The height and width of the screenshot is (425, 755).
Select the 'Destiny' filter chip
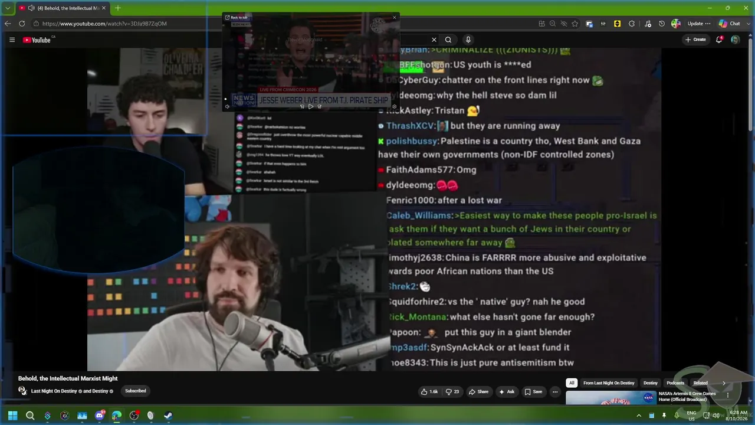pyautogui.click(x=651, y=383)
